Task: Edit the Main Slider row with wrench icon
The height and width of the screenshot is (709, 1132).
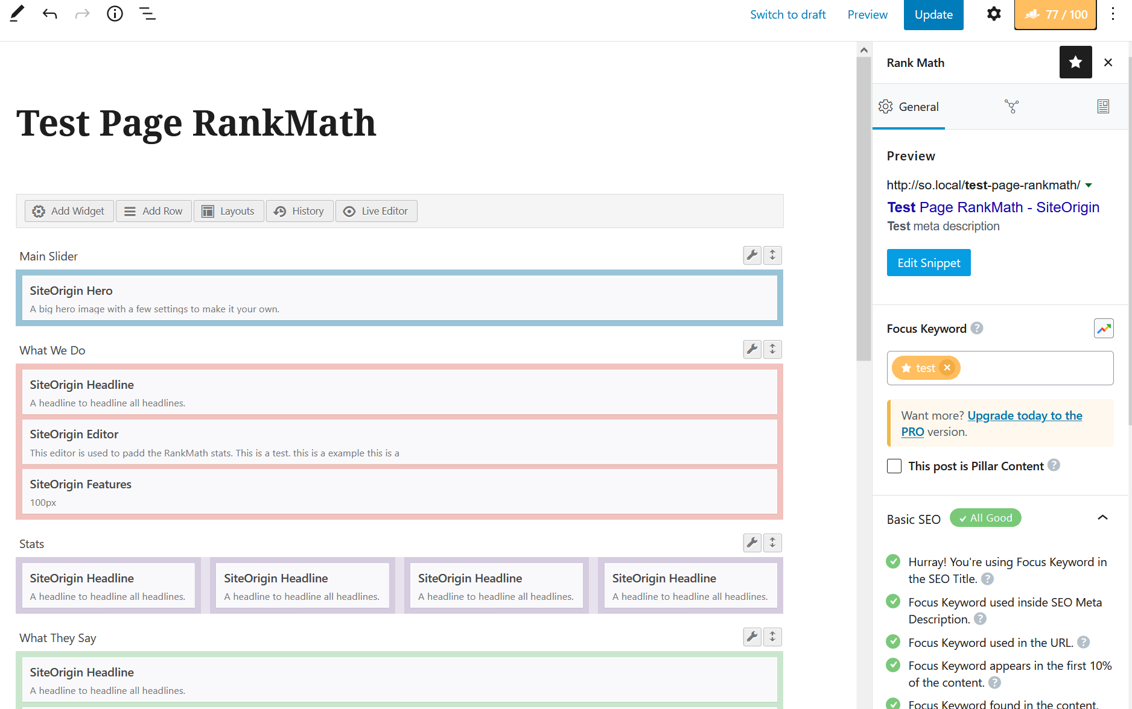Action: (752, 255)
